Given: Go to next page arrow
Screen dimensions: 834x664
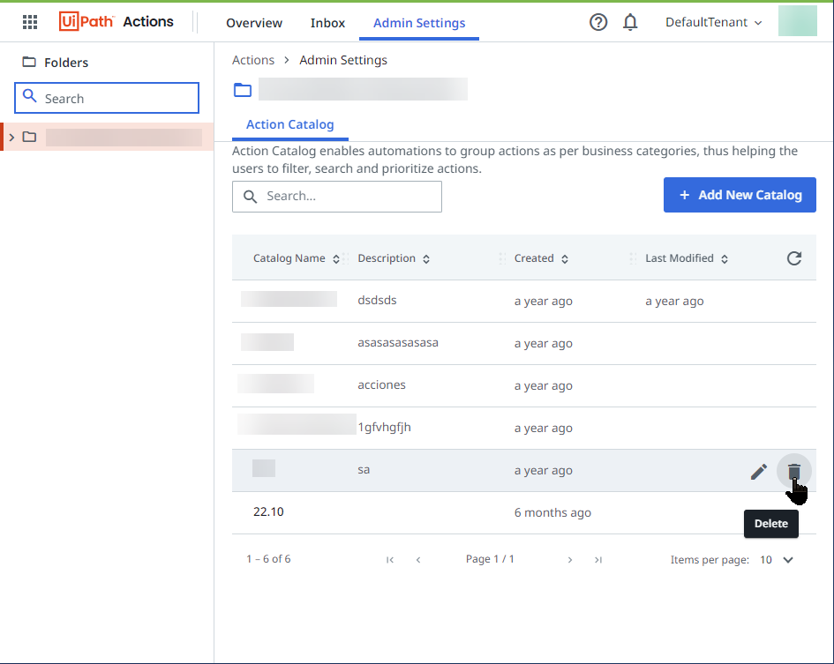Looking at the screenshot, I should (570, 560).
